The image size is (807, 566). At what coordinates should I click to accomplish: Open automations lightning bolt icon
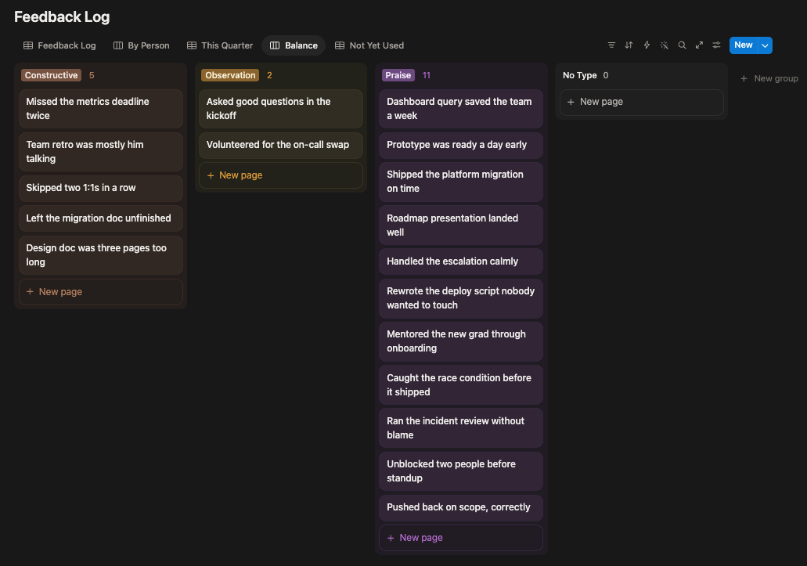coord(647,45)
